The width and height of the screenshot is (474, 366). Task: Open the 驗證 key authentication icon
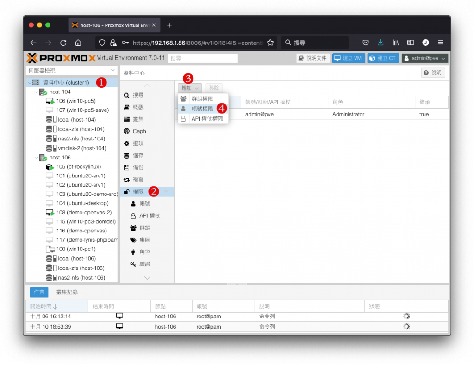(133, 264)
